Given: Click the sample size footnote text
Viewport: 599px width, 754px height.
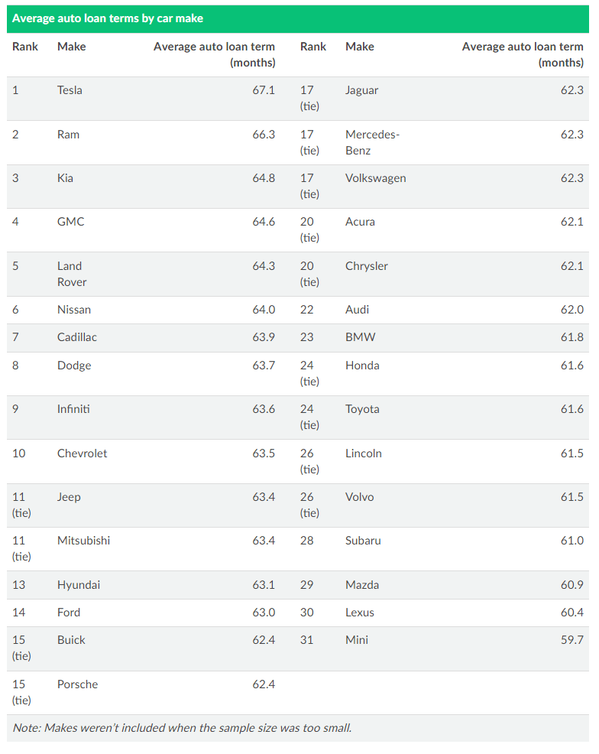Looking at the screenshot, I should click(182, 728).
